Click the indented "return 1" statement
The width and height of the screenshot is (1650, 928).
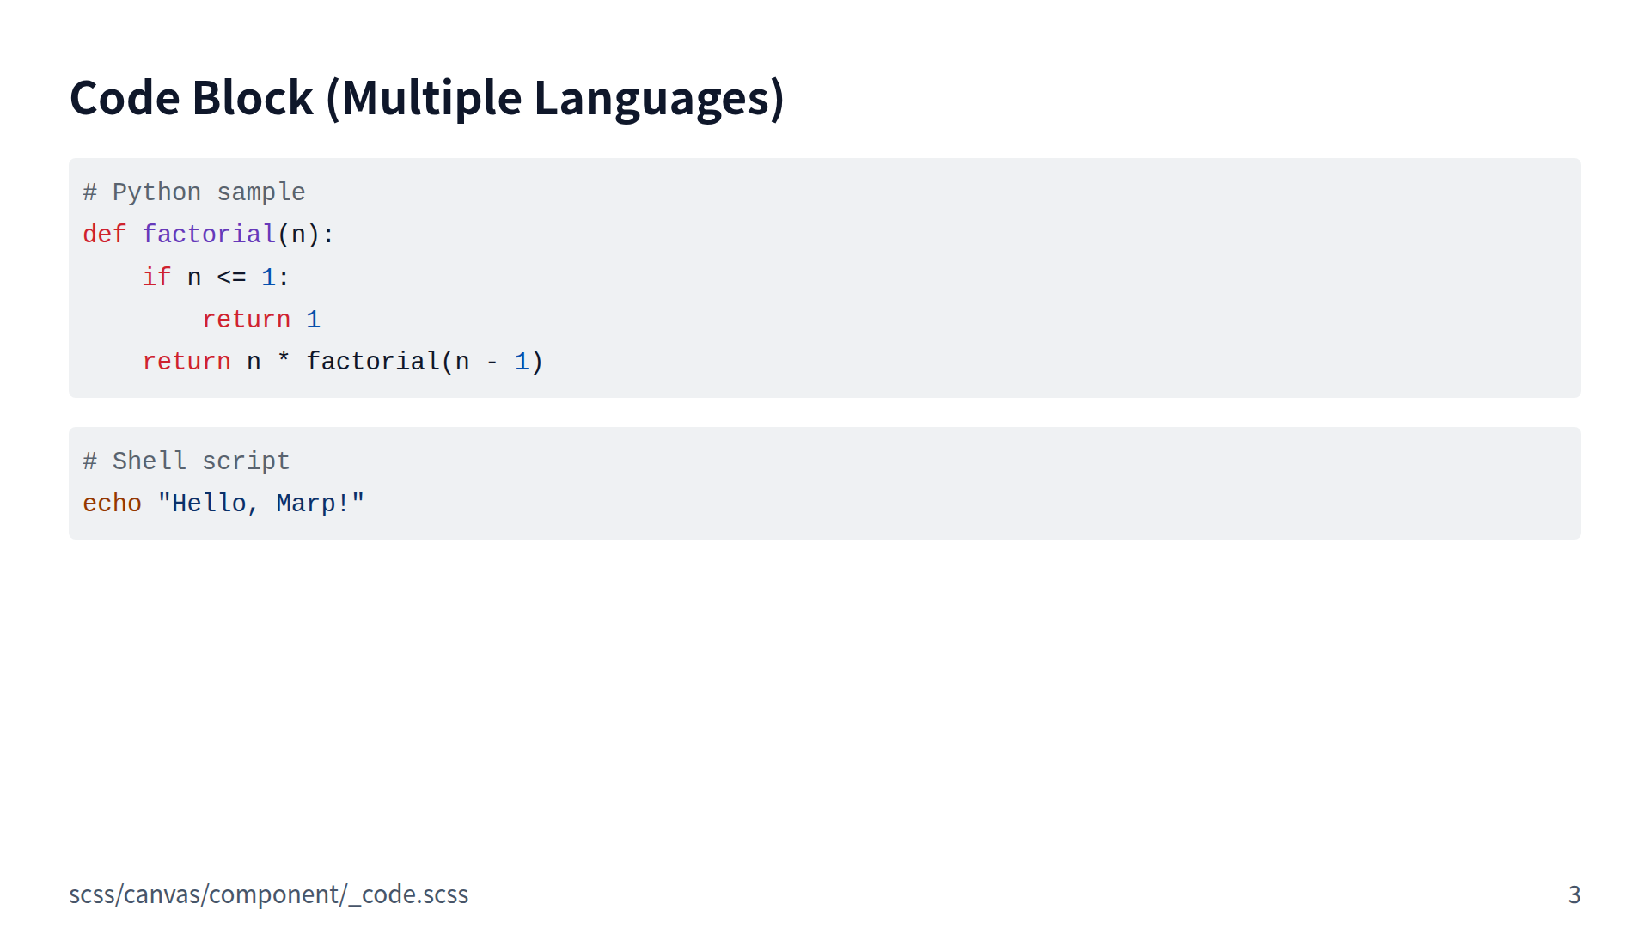[261, 320]
